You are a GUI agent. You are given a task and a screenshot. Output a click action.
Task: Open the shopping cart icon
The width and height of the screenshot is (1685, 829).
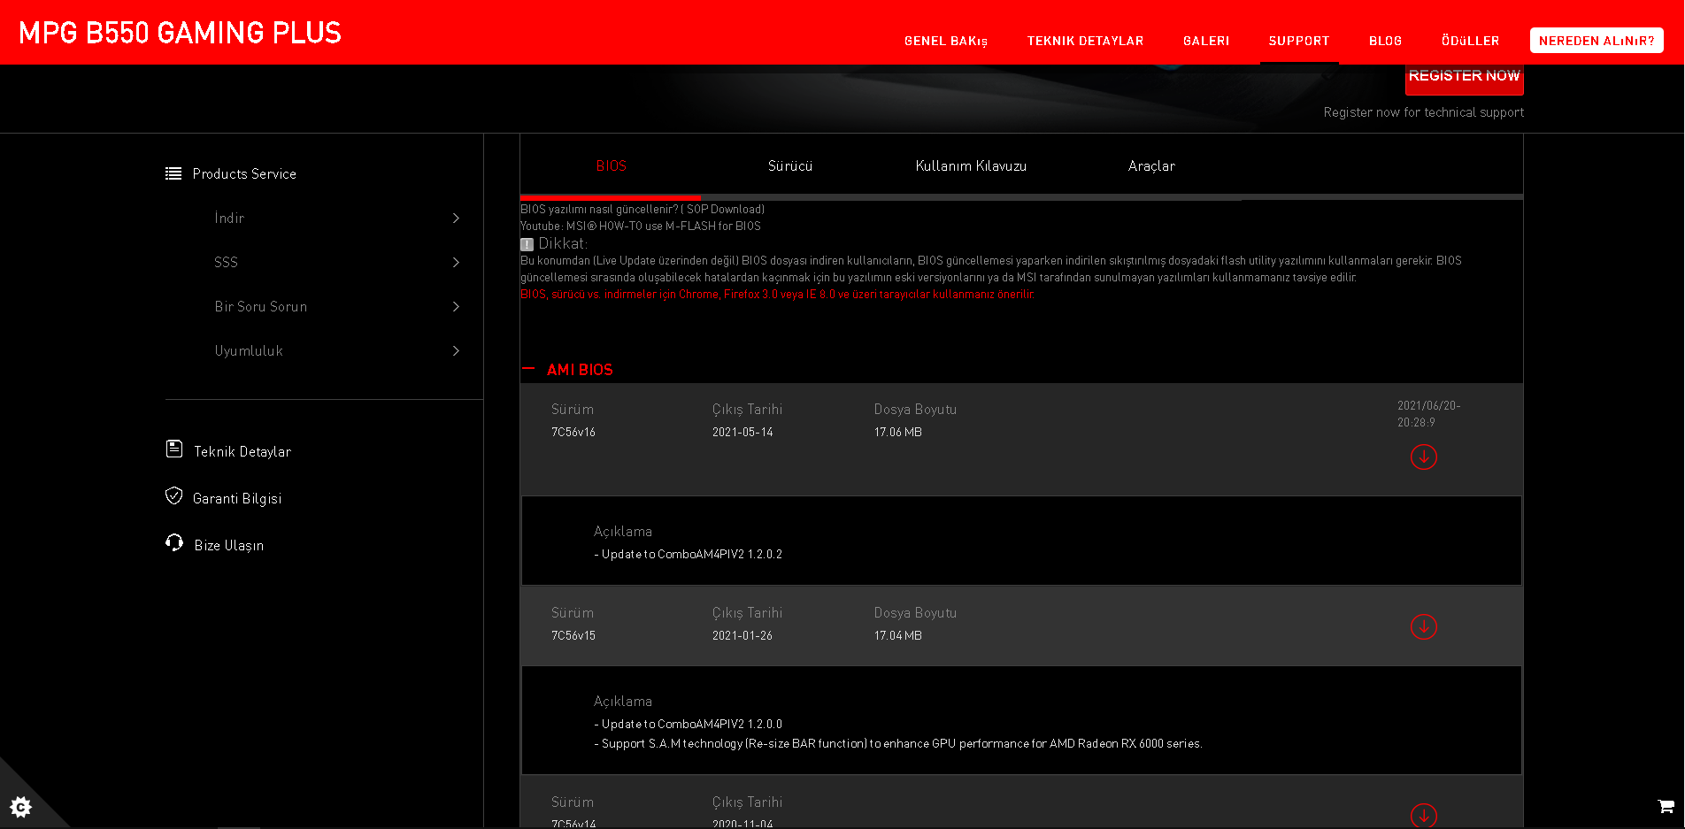[1666, 806]
